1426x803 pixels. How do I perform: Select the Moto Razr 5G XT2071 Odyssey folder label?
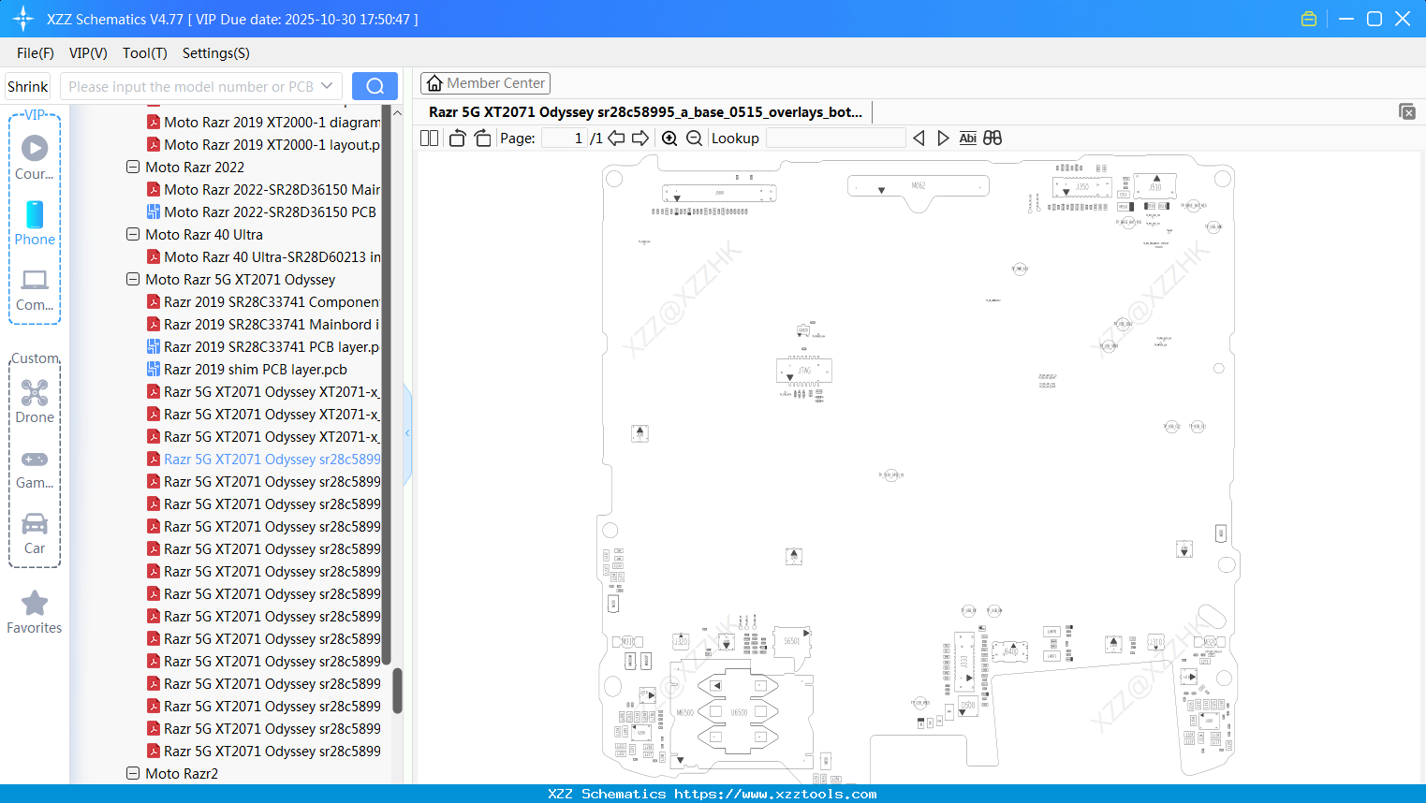(x=240, y=280)
